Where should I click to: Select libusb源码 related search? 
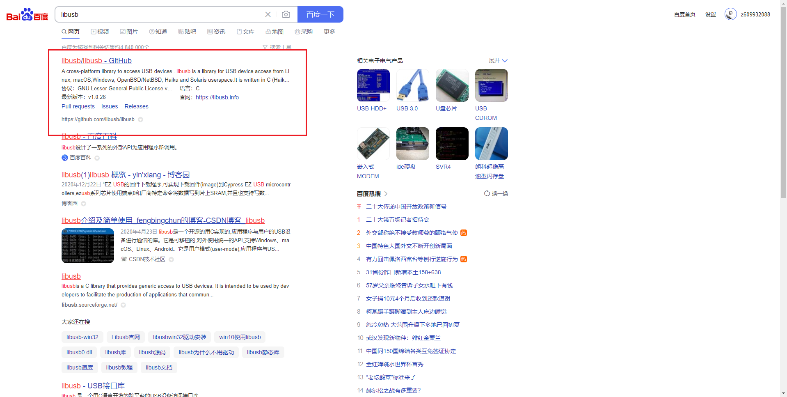(x=152, y=352)
